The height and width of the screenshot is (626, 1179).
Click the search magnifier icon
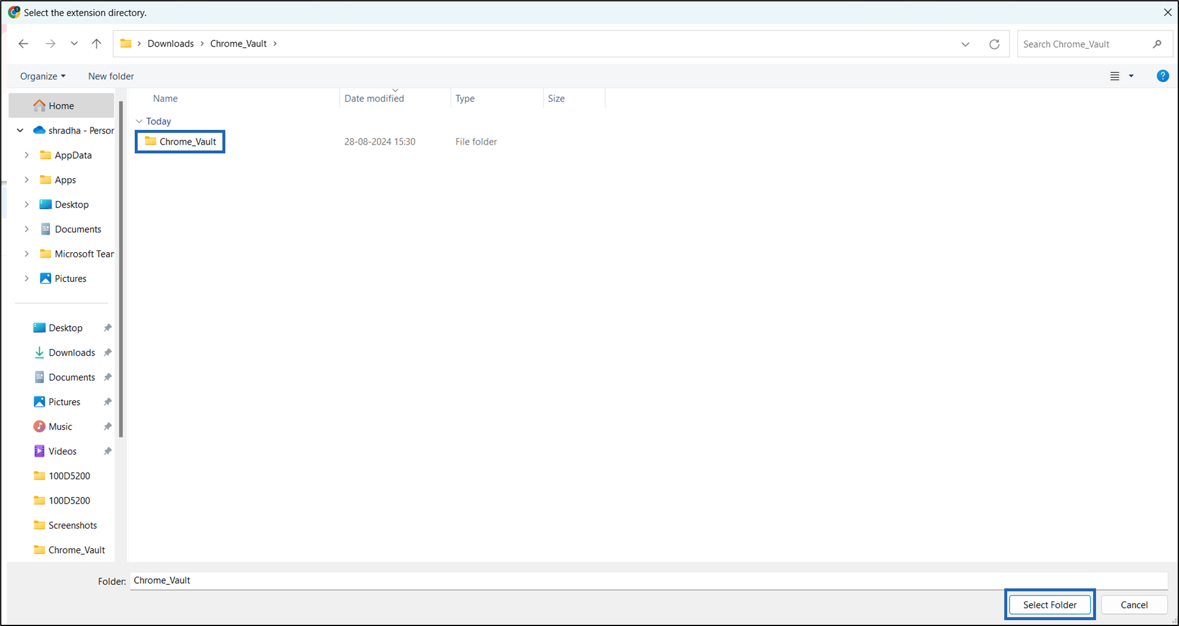1157,44
